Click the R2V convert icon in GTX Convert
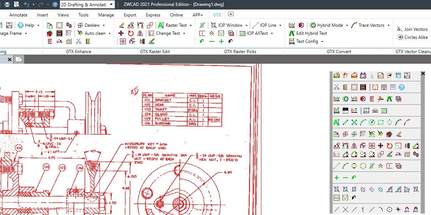The image size is (431, 215). click(x=291, y=25)
